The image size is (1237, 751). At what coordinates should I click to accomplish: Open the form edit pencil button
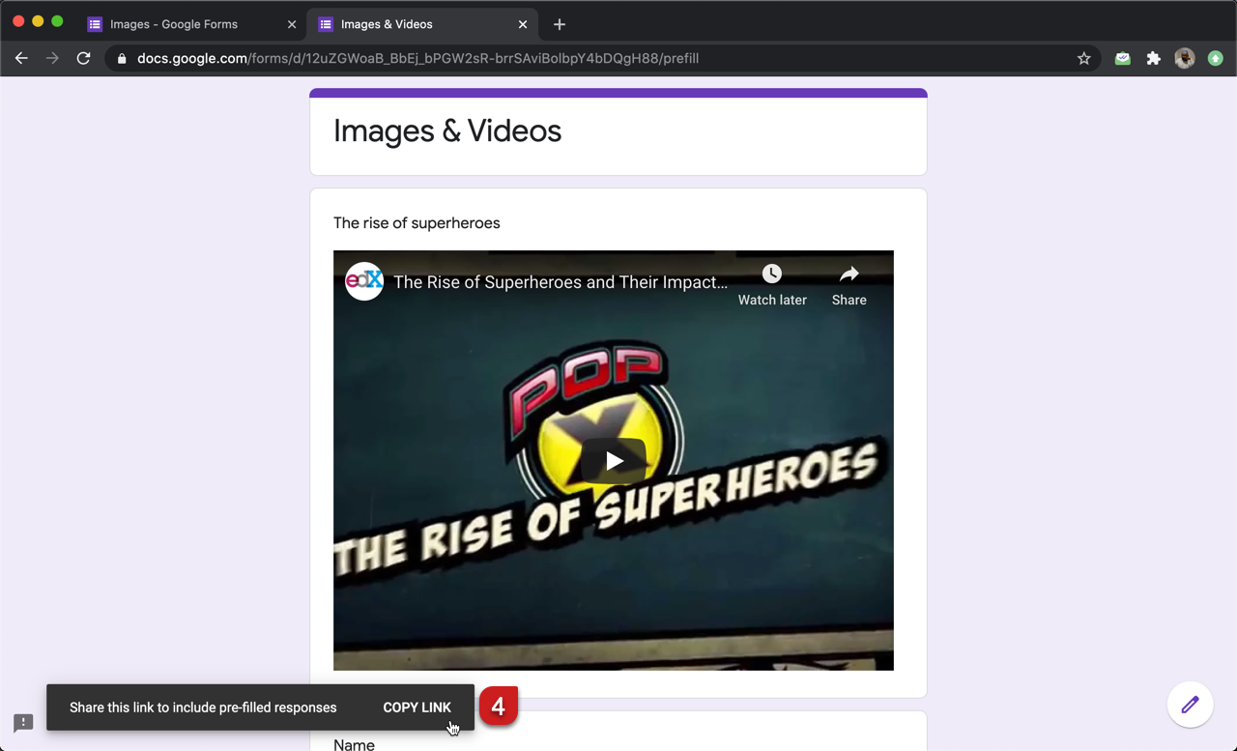[x=1190, y=705]
